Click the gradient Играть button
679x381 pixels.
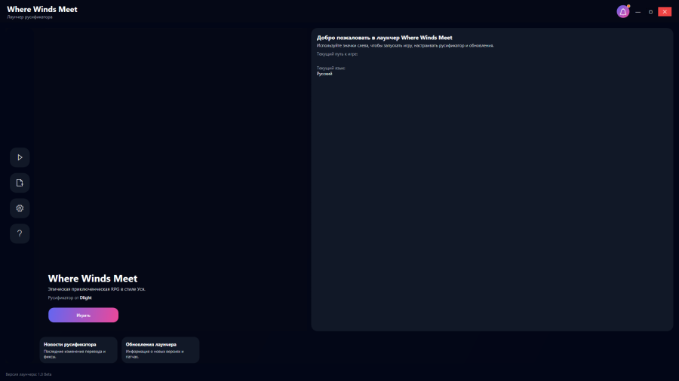[83, 315]
